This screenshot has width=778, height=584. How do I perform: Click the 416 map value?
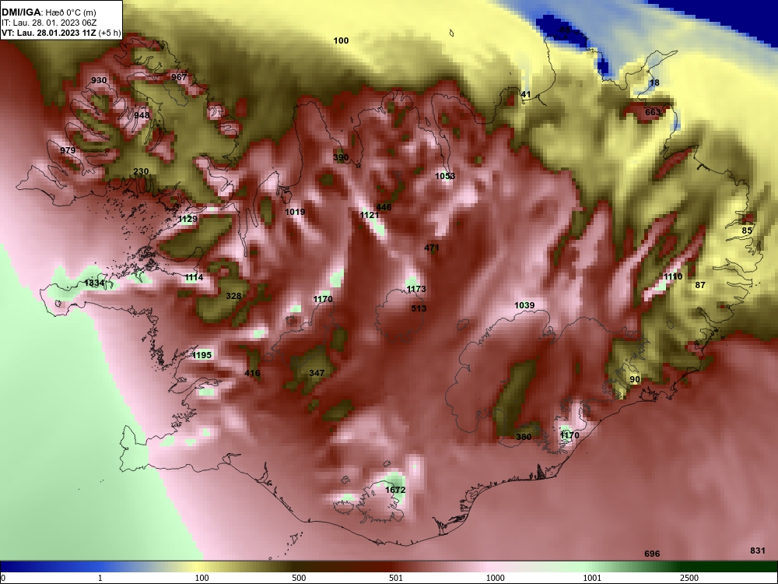252,373
